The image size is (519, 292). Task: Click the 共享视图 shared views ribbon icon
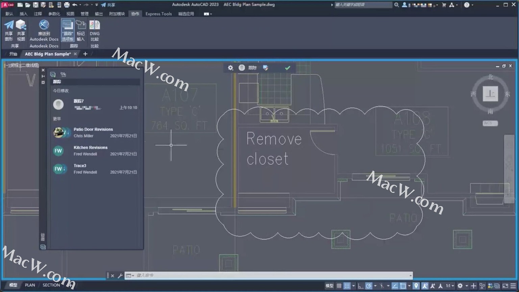point(21,30)
